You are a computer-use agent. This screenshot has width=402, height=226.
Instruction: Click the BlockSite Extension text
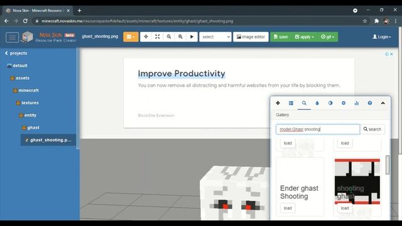pos(156,116)
